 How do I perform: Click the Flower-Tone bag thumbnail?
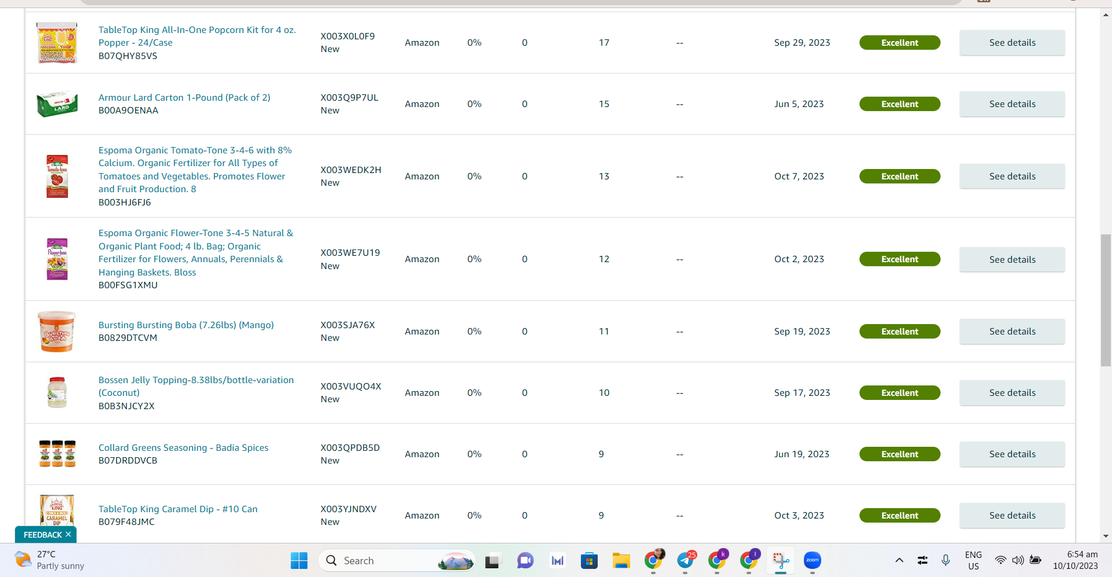pos(57,259)
